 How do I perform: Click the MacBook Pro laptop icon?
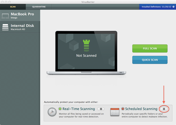point(5,16)
